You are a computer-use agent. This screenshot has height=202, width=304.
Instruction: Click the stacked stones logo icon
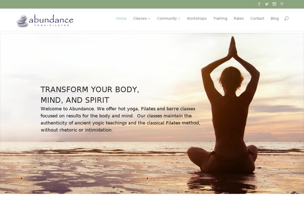(22, 21)
